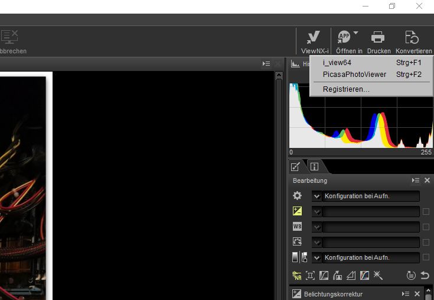Switch to the edit pencil tab

[296, 166]
